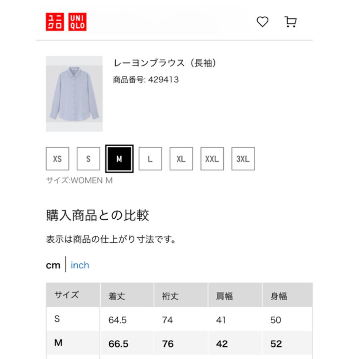Screen dimensions: 359x359
Task: Select size M option
Action: tap(119, 159)
